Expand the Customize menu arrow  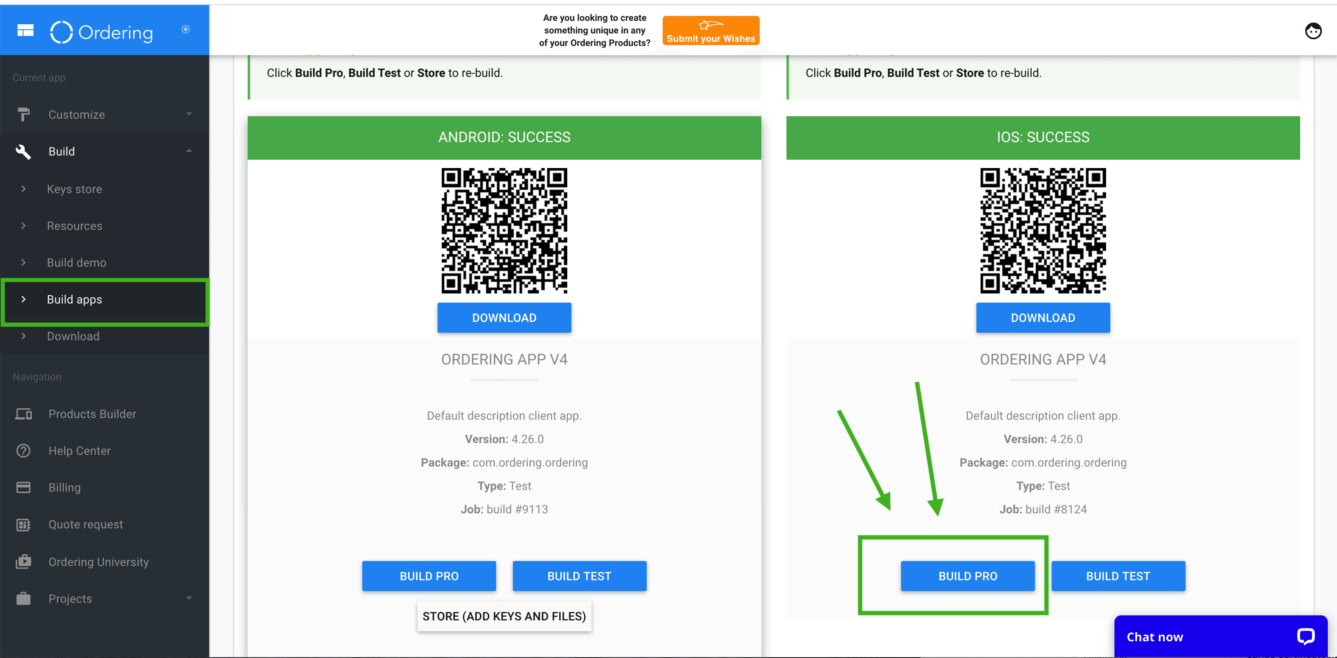189,114
